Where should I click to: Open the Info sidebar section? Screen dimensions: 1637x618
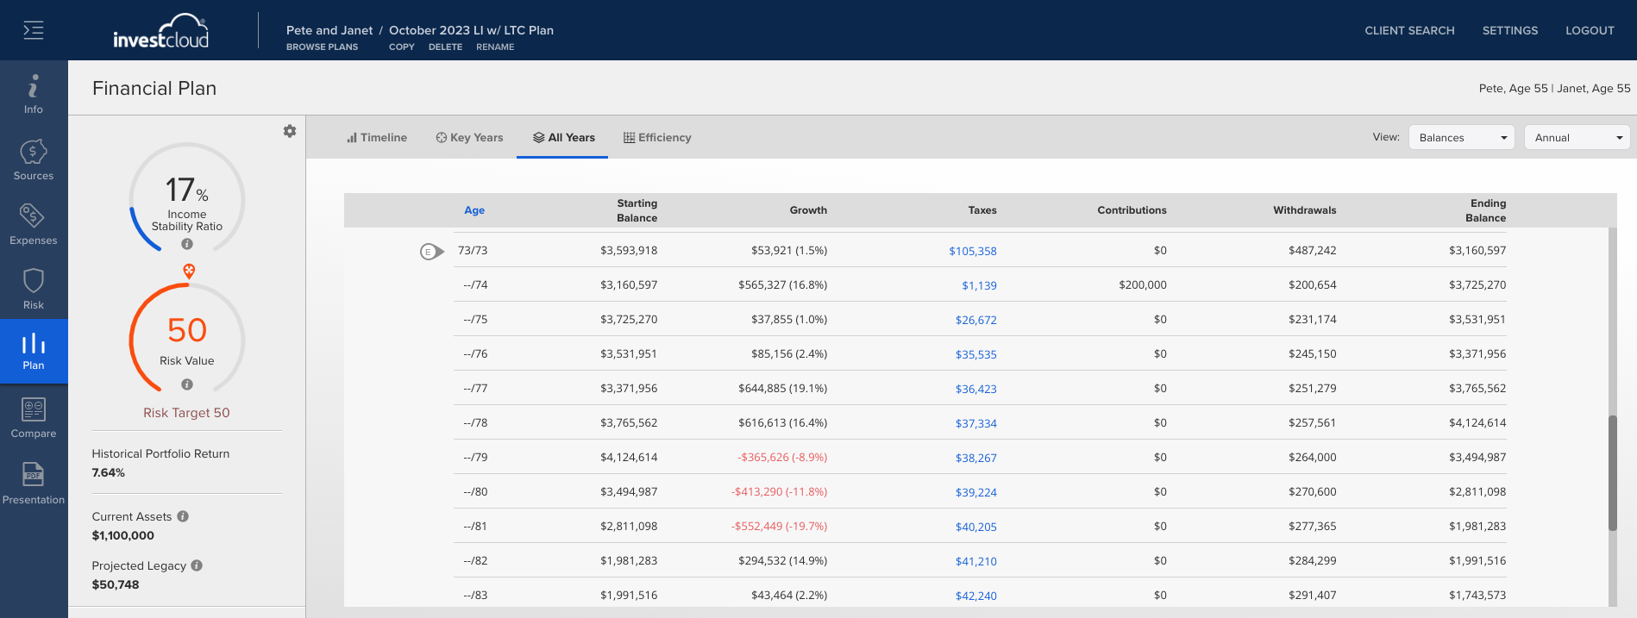point(34,94)
